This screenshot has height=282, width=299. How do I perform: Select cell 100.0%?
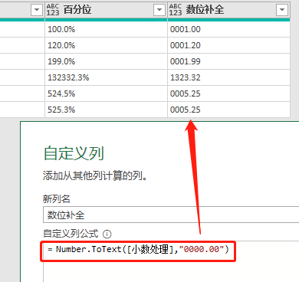point(106,29)
